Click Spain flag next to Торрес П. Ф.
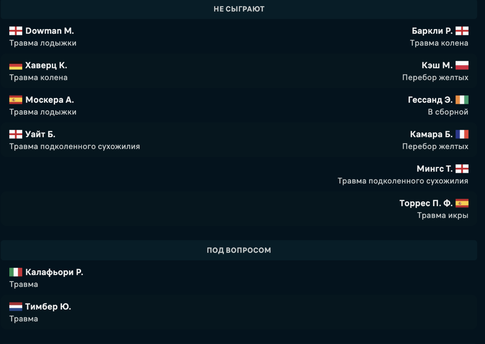 462,203
